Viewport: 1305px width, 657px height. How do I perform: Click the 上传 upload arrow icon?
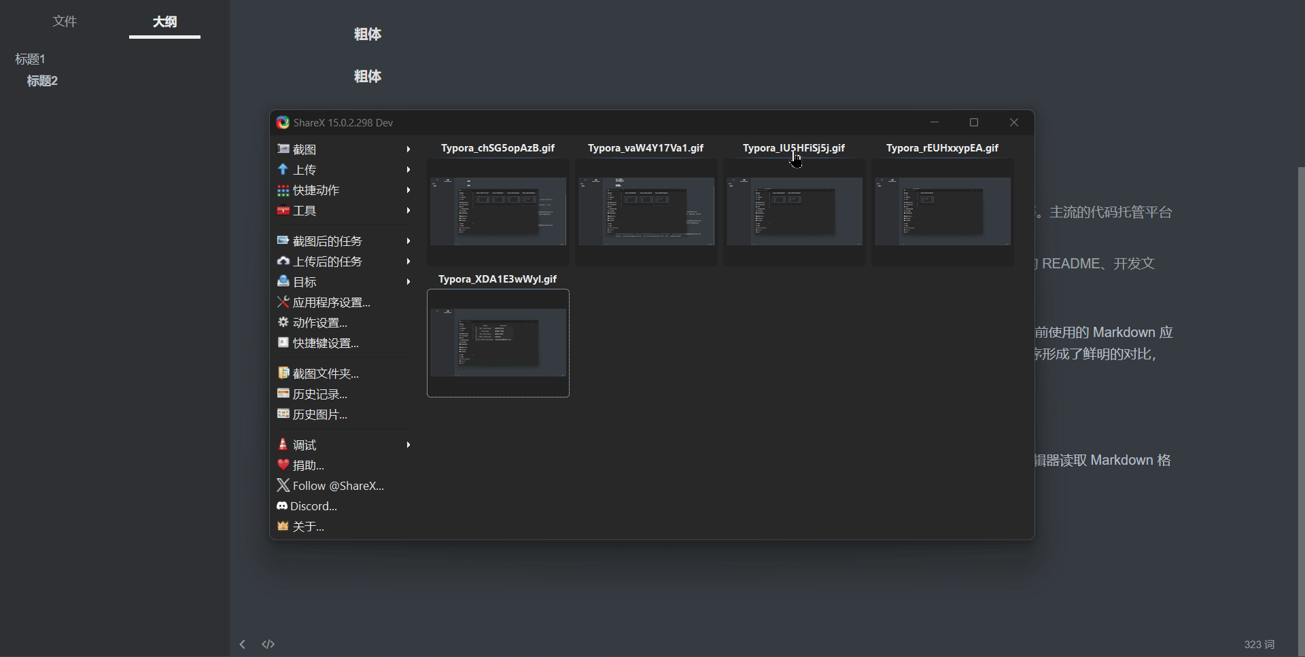283,169
